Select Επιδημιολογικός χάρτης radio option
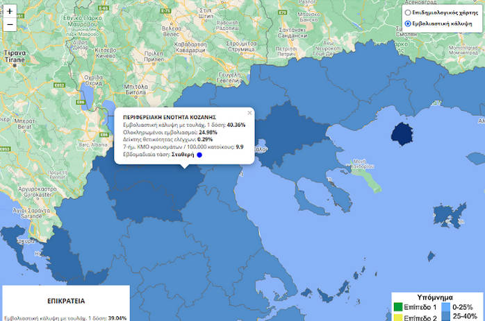Screen dimensions: 485x321 [408, 13]
